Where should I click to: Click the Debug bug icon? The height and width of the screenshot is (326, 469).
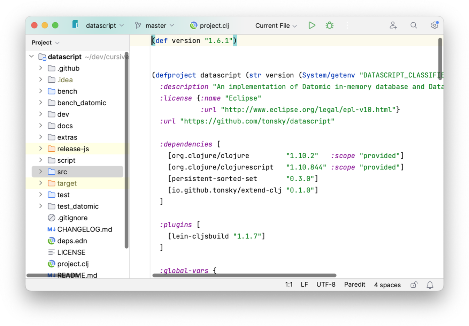pos(329,25)
